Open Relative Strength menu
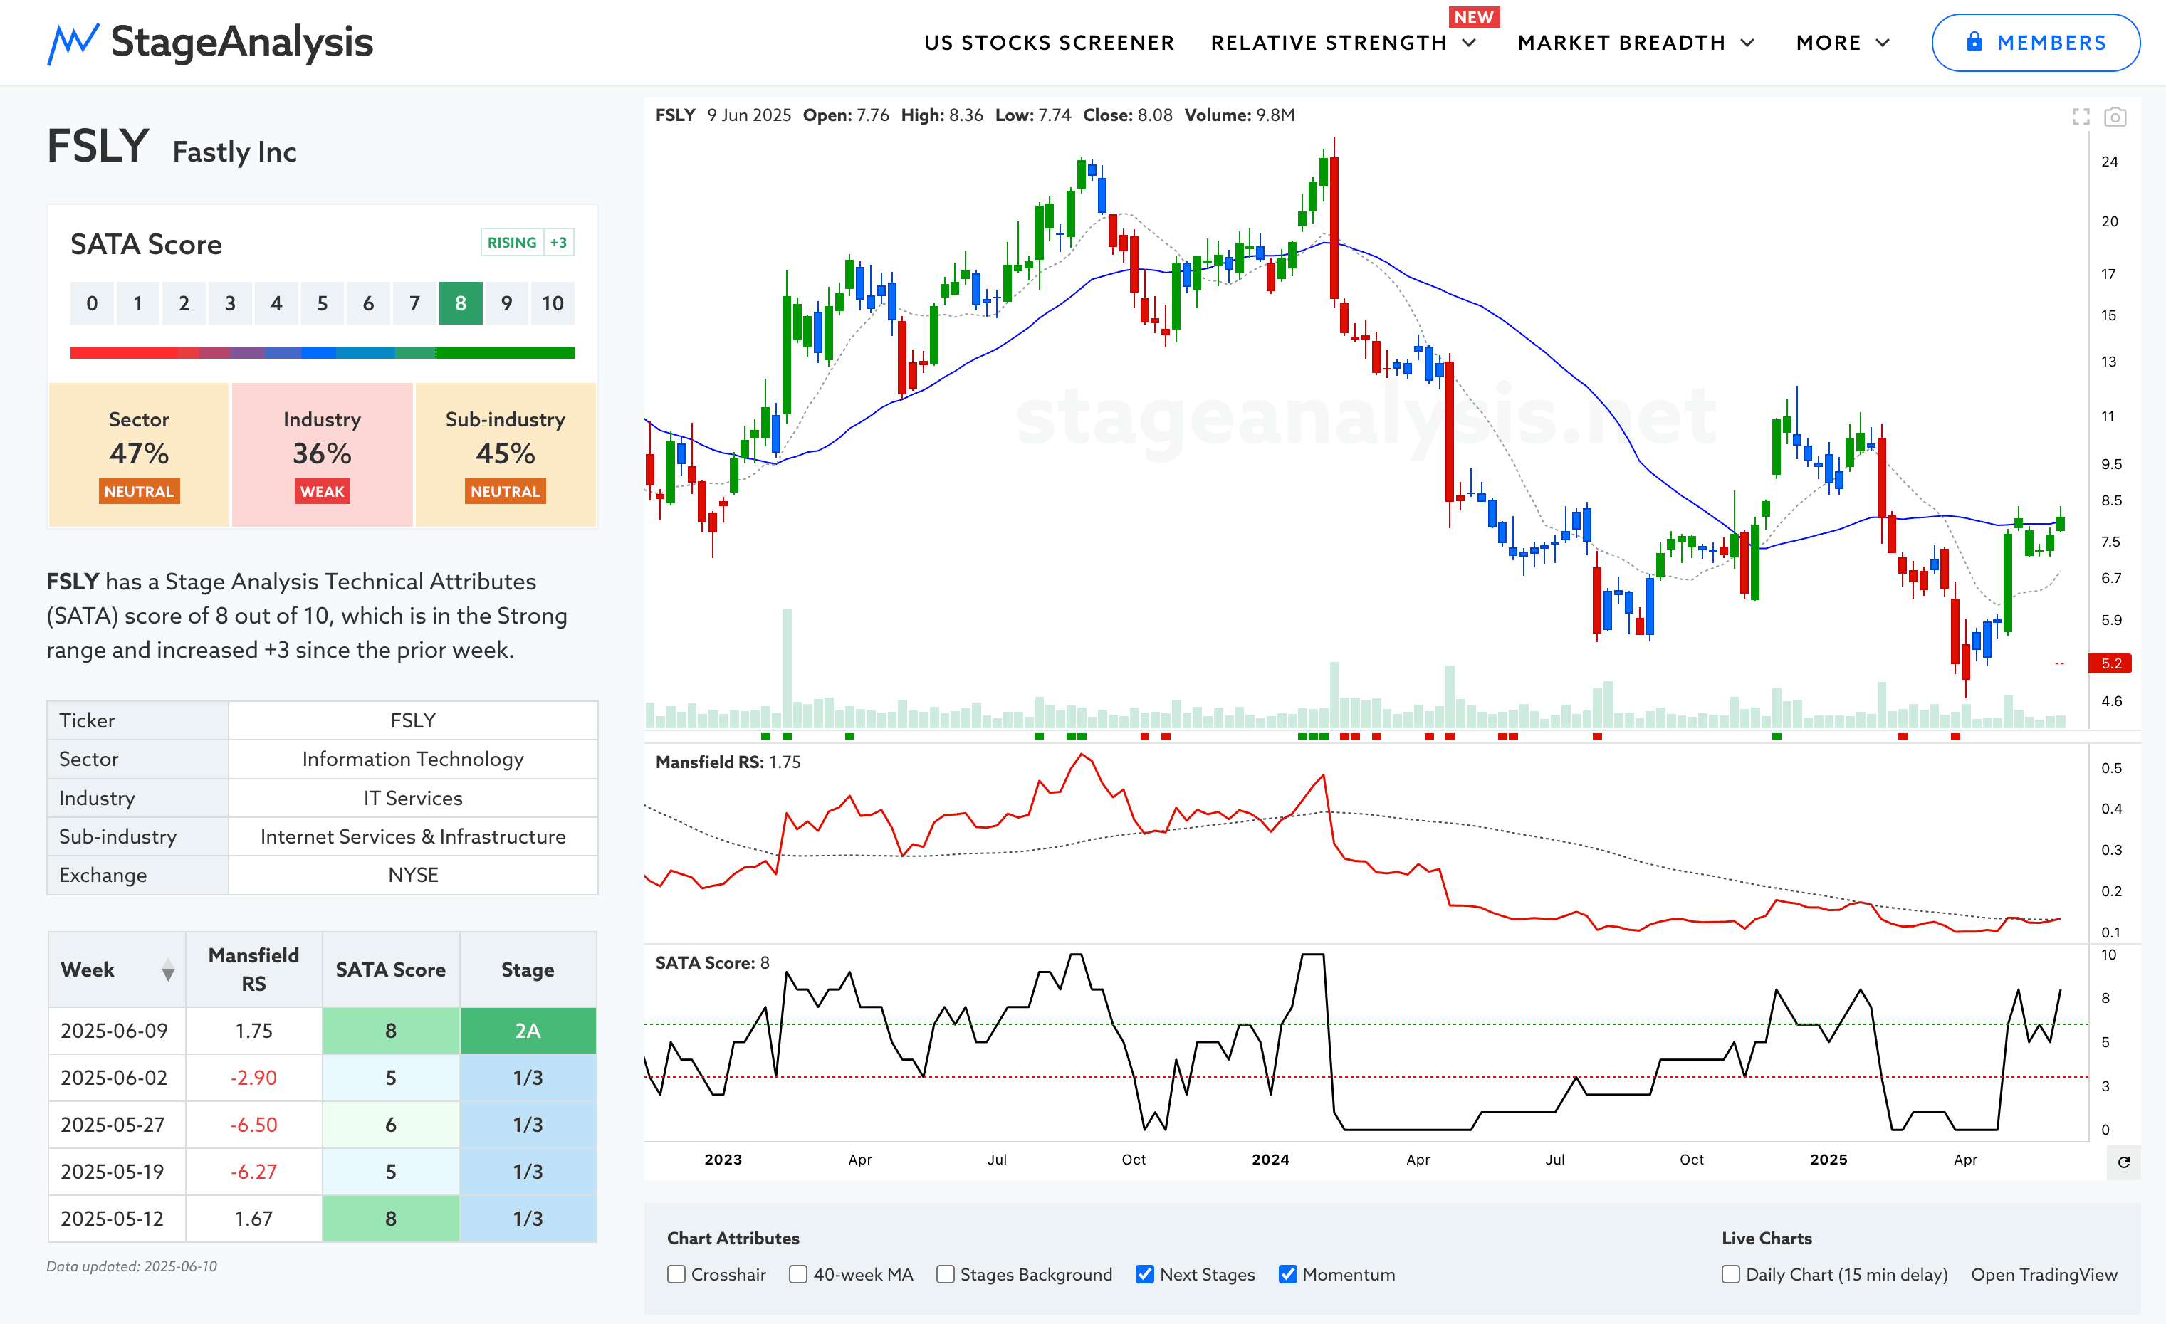This screenshot has width=2166, height=1324. click(x=1328, y=43)
